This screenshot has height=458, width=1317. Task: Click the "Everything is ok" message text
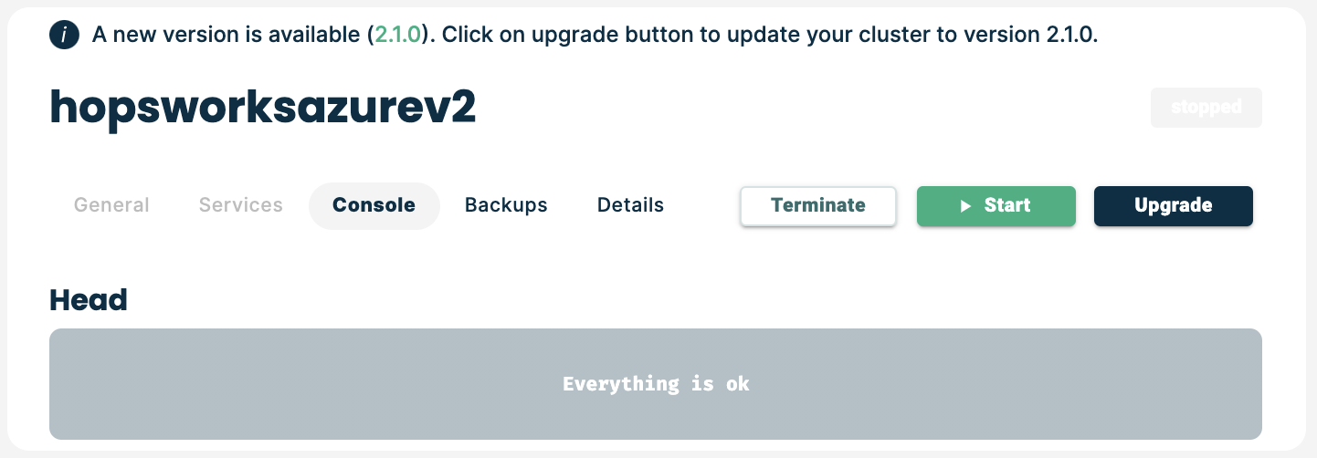click(656, 384)
